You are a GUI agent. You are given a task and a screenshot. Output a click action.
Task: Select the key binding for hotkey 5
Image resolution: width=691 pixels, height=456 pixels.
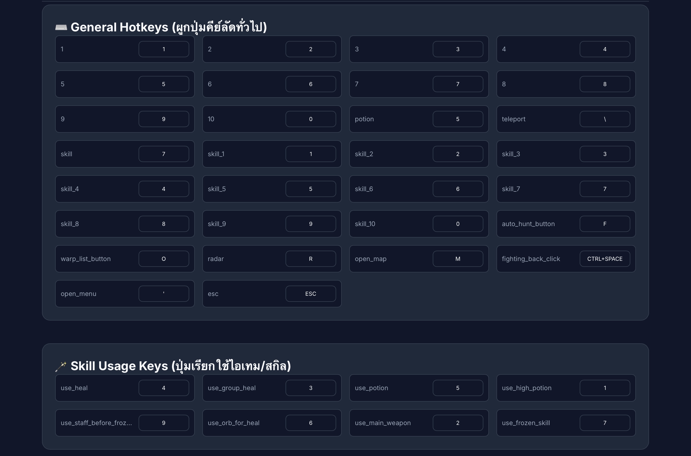coord(164,84)
